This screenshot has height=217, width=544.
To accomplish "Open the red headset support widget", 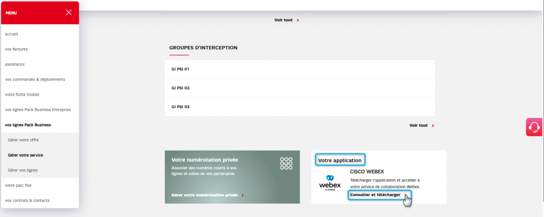I will [534, 127].
